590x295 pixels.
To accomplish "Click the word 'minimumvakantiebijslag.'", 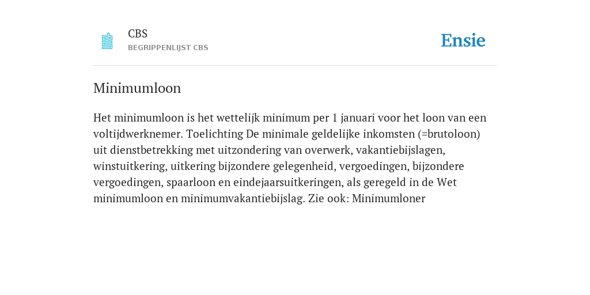I will (243, 199).
